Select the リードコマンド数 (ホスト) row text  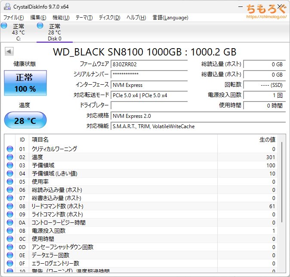(58, 206)
